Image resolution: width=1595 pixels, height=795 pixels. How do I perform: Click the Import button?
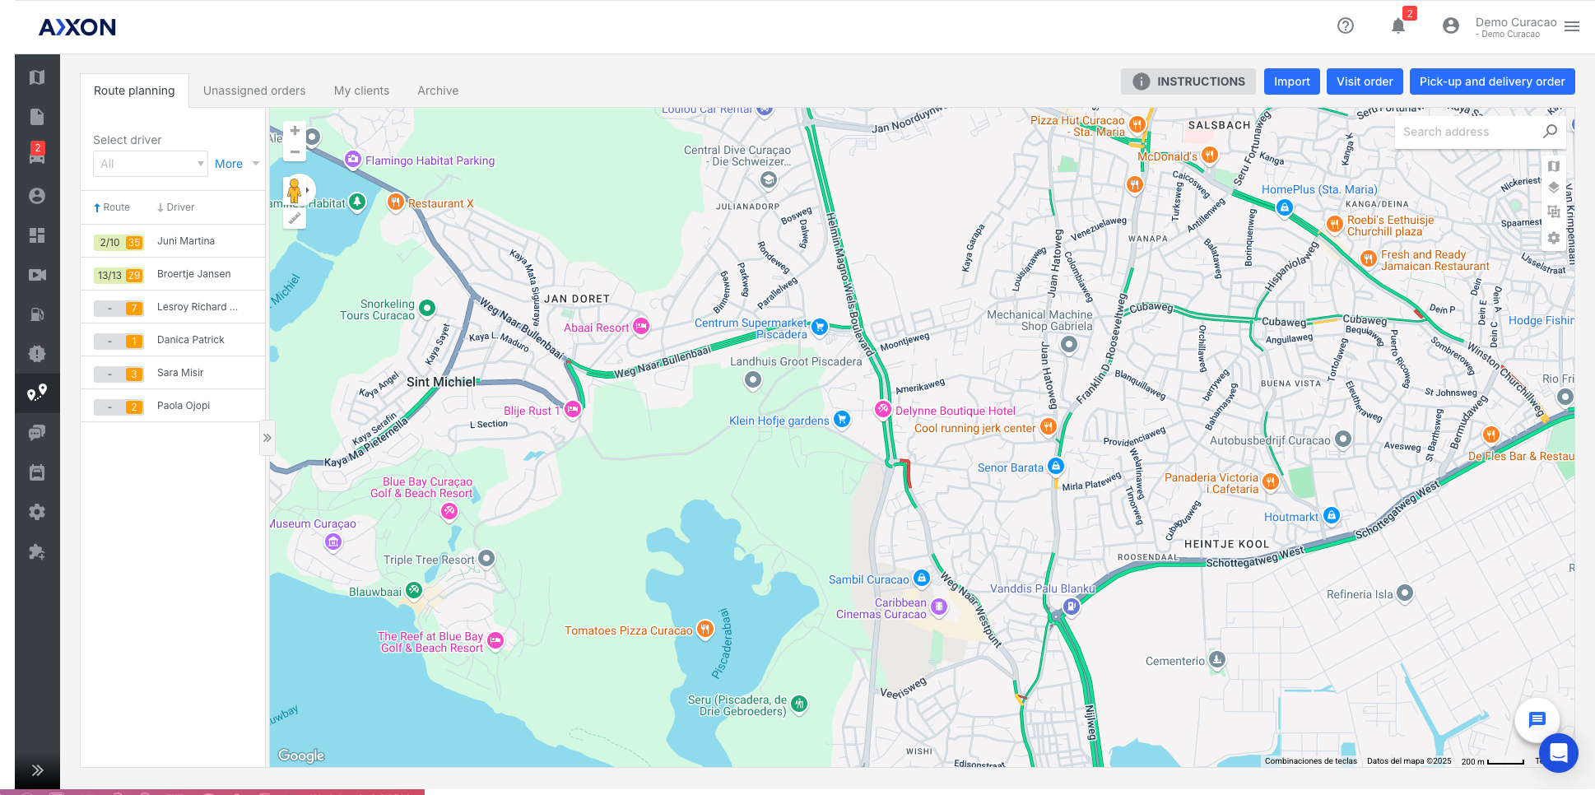(1291, 81)
